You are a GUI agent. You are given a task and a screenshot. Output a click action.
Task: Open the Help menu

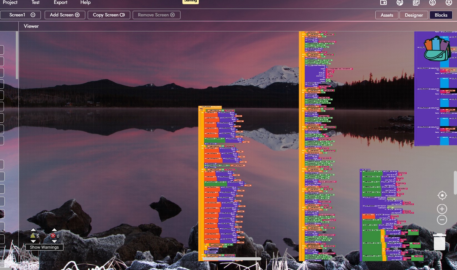pyautogui.click(x=86, y=2)
